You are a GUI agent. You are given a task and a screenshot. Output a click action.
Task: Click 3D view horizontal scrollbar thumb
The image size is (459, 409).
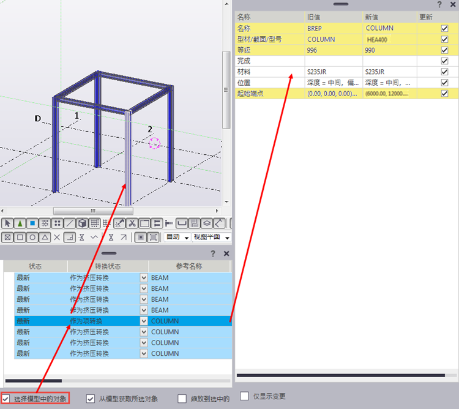pos(93,211)
